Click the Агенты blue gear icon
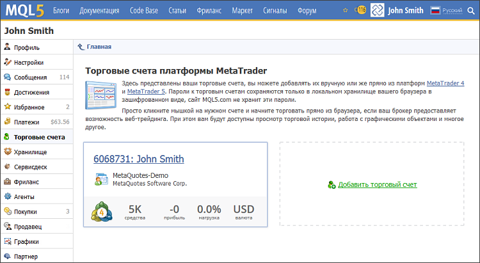 point(7,196)
